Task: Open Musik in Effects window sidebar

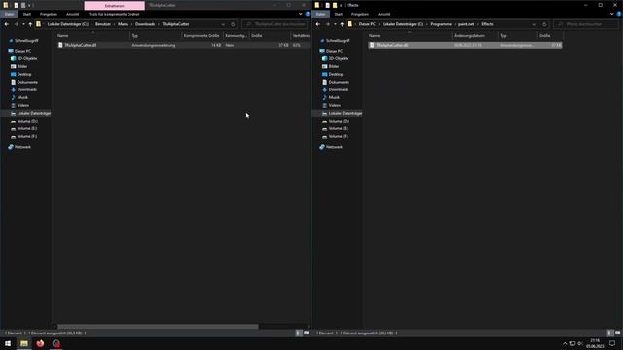Action: point(334,97)
